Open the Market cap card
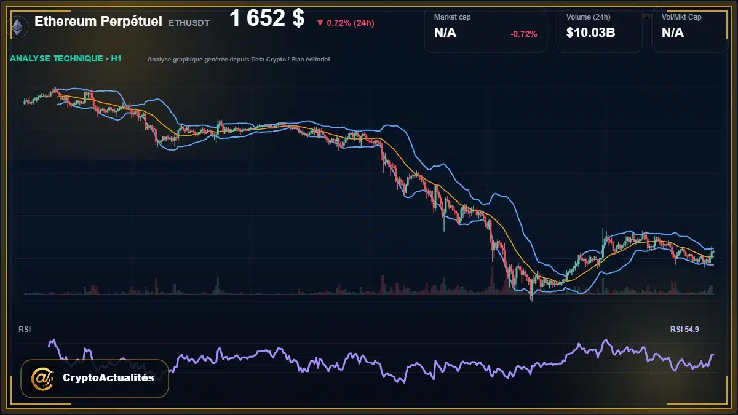The width and height of the screenshot is (738, 415). pyautogui.click(x=485, y=30)
